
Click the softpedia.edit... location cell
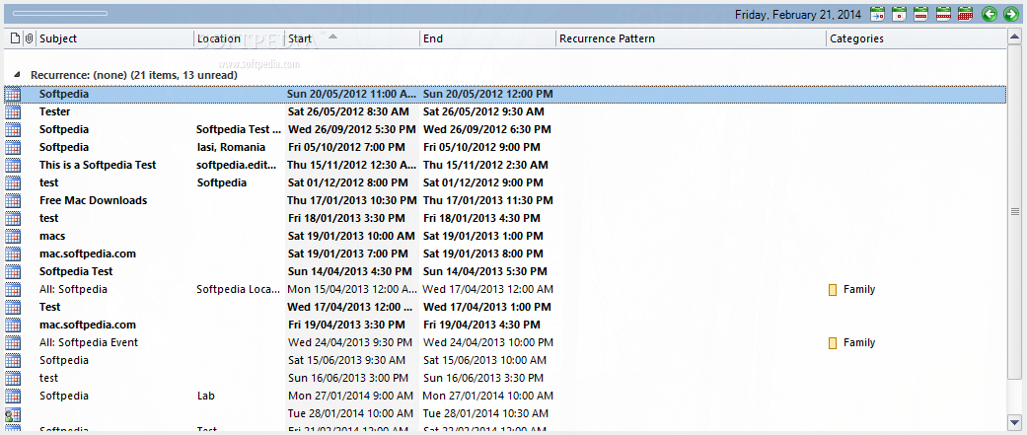pyautogui.click(x=239, y=165)
